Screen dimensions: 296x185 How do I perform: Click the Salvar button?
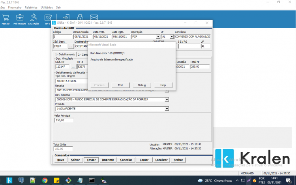point(75,160)
